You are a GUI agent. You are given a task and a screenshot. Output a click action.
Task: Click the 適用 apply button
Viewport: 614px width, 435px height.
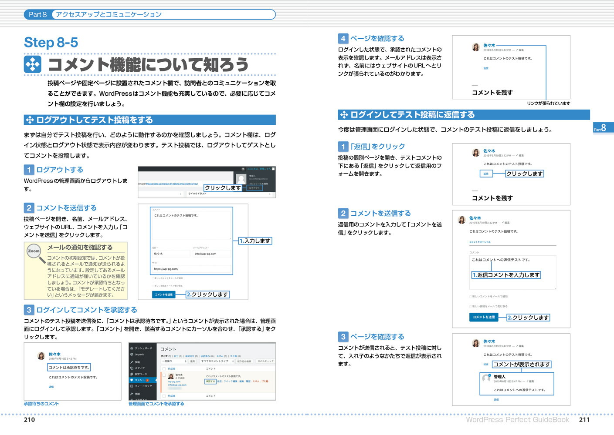coord(193,361)
